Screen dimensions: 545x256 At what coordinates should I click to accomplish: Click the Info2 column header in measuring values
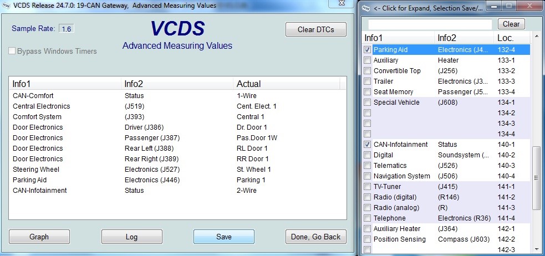[x=178, y=84]
